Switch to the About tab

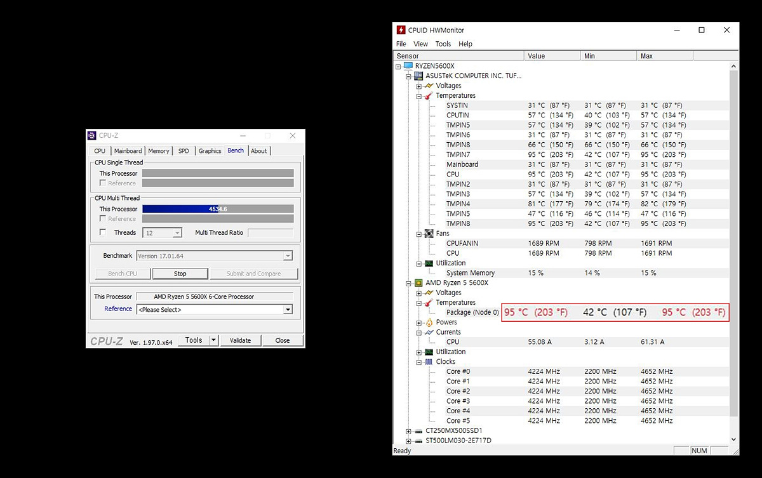[x=259, y=151]
